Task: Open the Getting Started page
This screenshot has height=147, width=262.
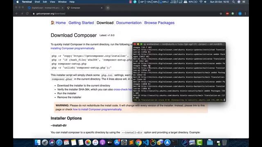Action: pos(81,23)
